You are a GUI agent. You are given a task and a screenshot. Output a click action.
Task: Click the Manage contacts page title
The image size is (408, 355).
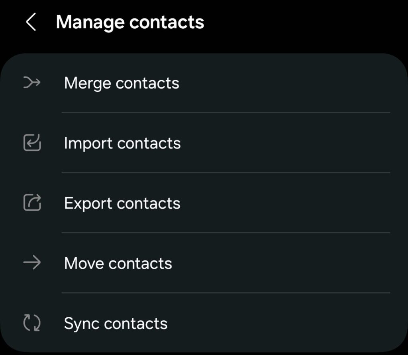coord(130,22)
